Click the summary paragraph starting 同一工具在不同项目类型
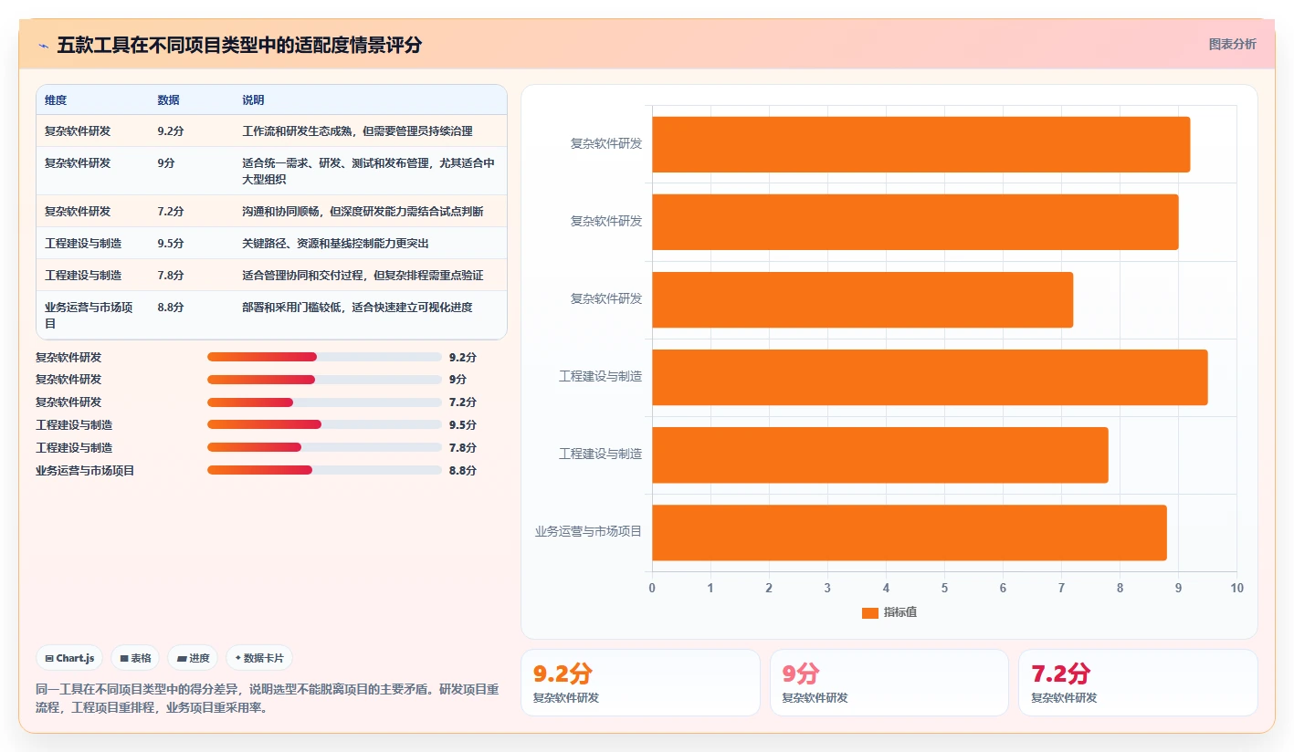Screen dimensions: 1294x752 267,698
